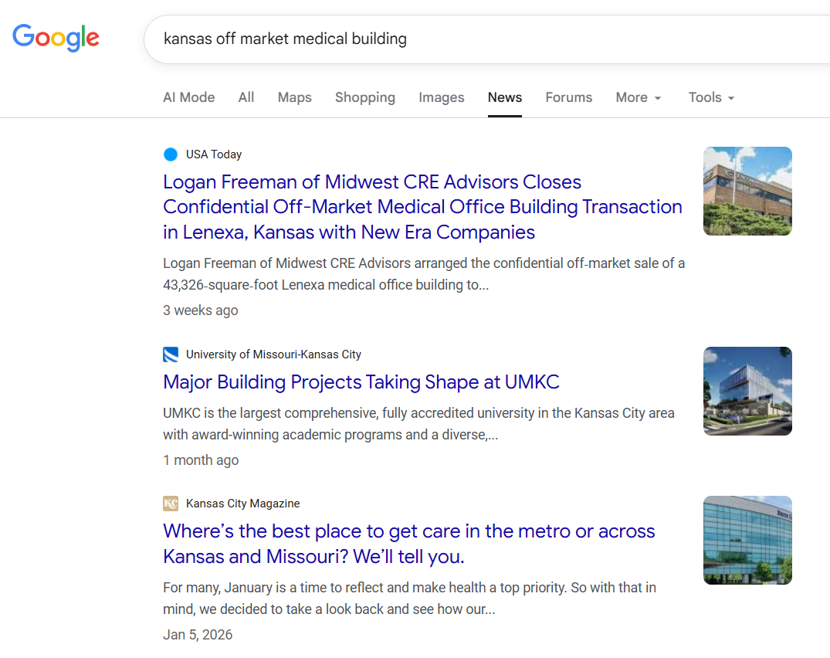The image size is (830, 658).
Task: Click the University of Missouri-Kansas City favicon
Action: 171,354
